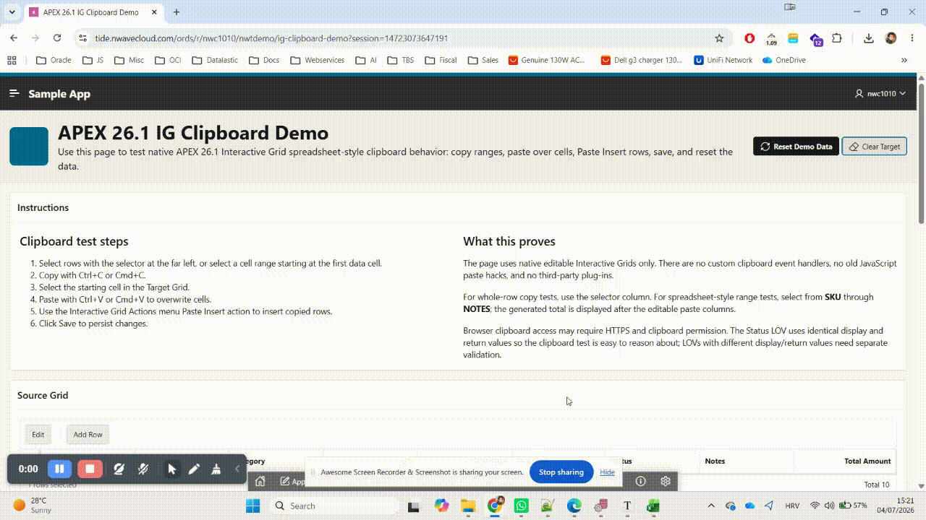This screenshot has height=520, width=926.
Task: Open WhatsApp from the taskbar
Action: pyautogui.click(x=521, y=506)
